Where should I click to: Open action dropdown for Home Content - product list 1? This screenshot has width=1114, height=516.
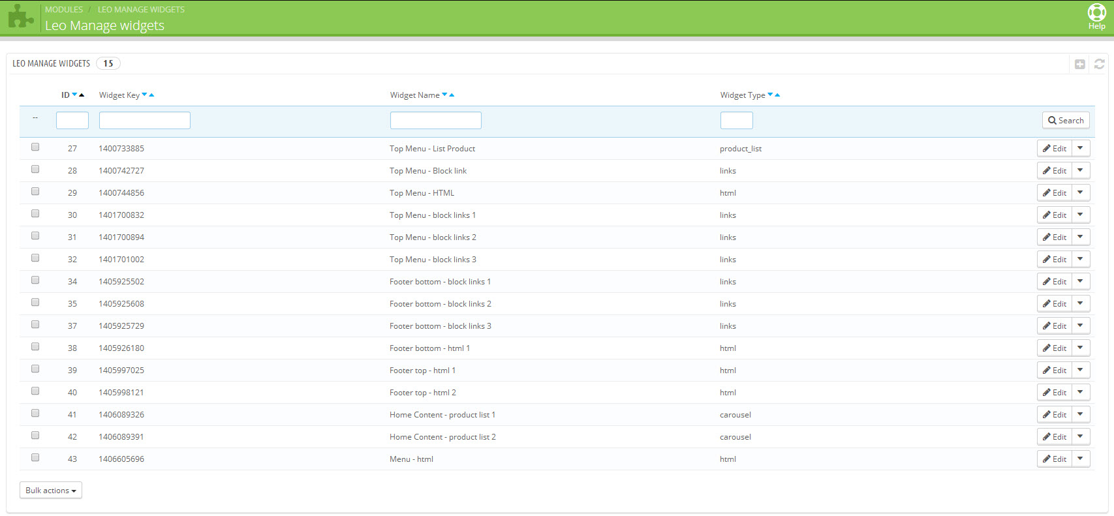click(x=1081, y=415)
